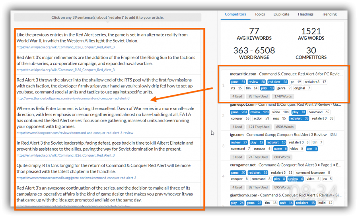358x217 pixels.
Task: Open the metacritic.com competitor entry
Action: click(286, 74)
